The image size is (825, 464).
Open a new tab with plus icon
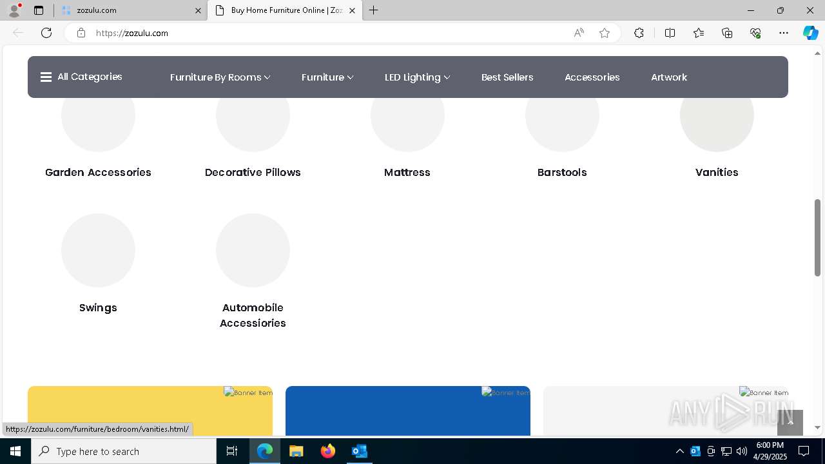click(x=374, y=10)
